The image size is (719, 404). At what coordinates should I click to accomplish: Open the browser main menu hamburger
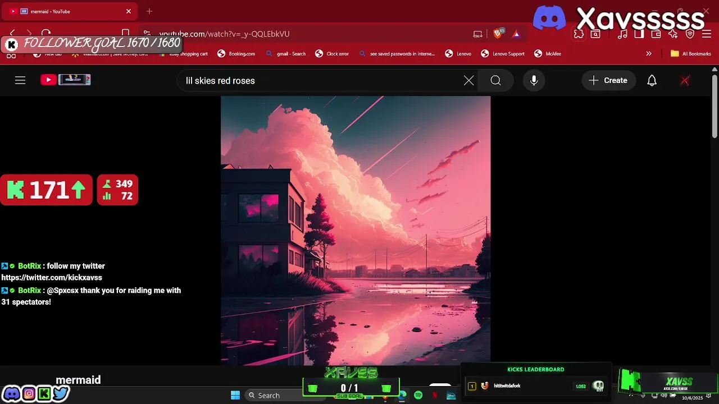click(x=707, y=34)
